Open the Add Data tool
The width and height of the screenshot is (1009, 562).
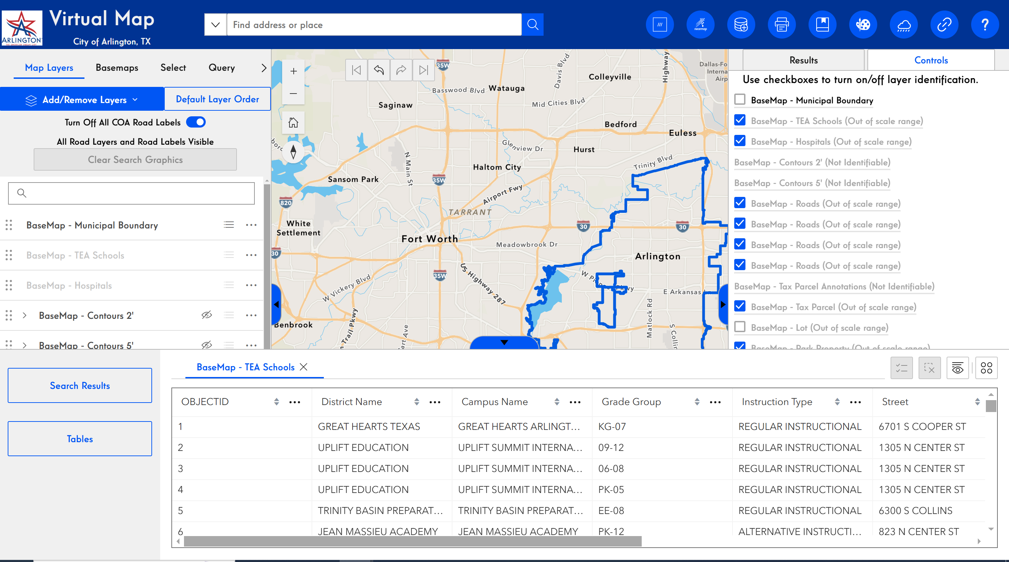[x=741, y=24]
